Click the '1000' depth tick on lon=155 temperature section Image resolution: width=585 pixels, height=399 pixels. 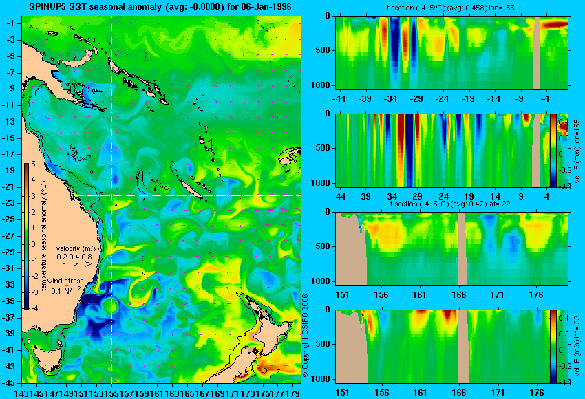tap(322, 85)
